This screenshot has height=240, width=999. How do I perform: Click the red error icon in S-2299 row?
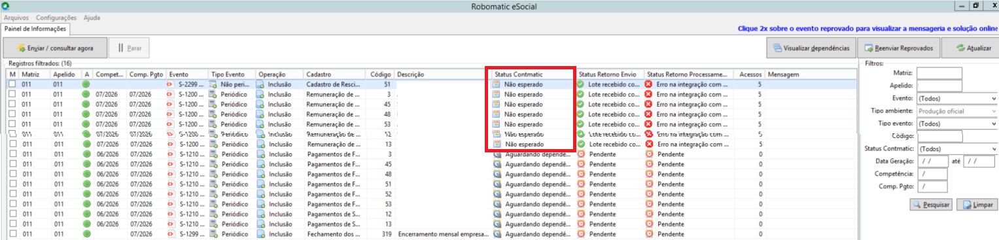click(649, 84)
